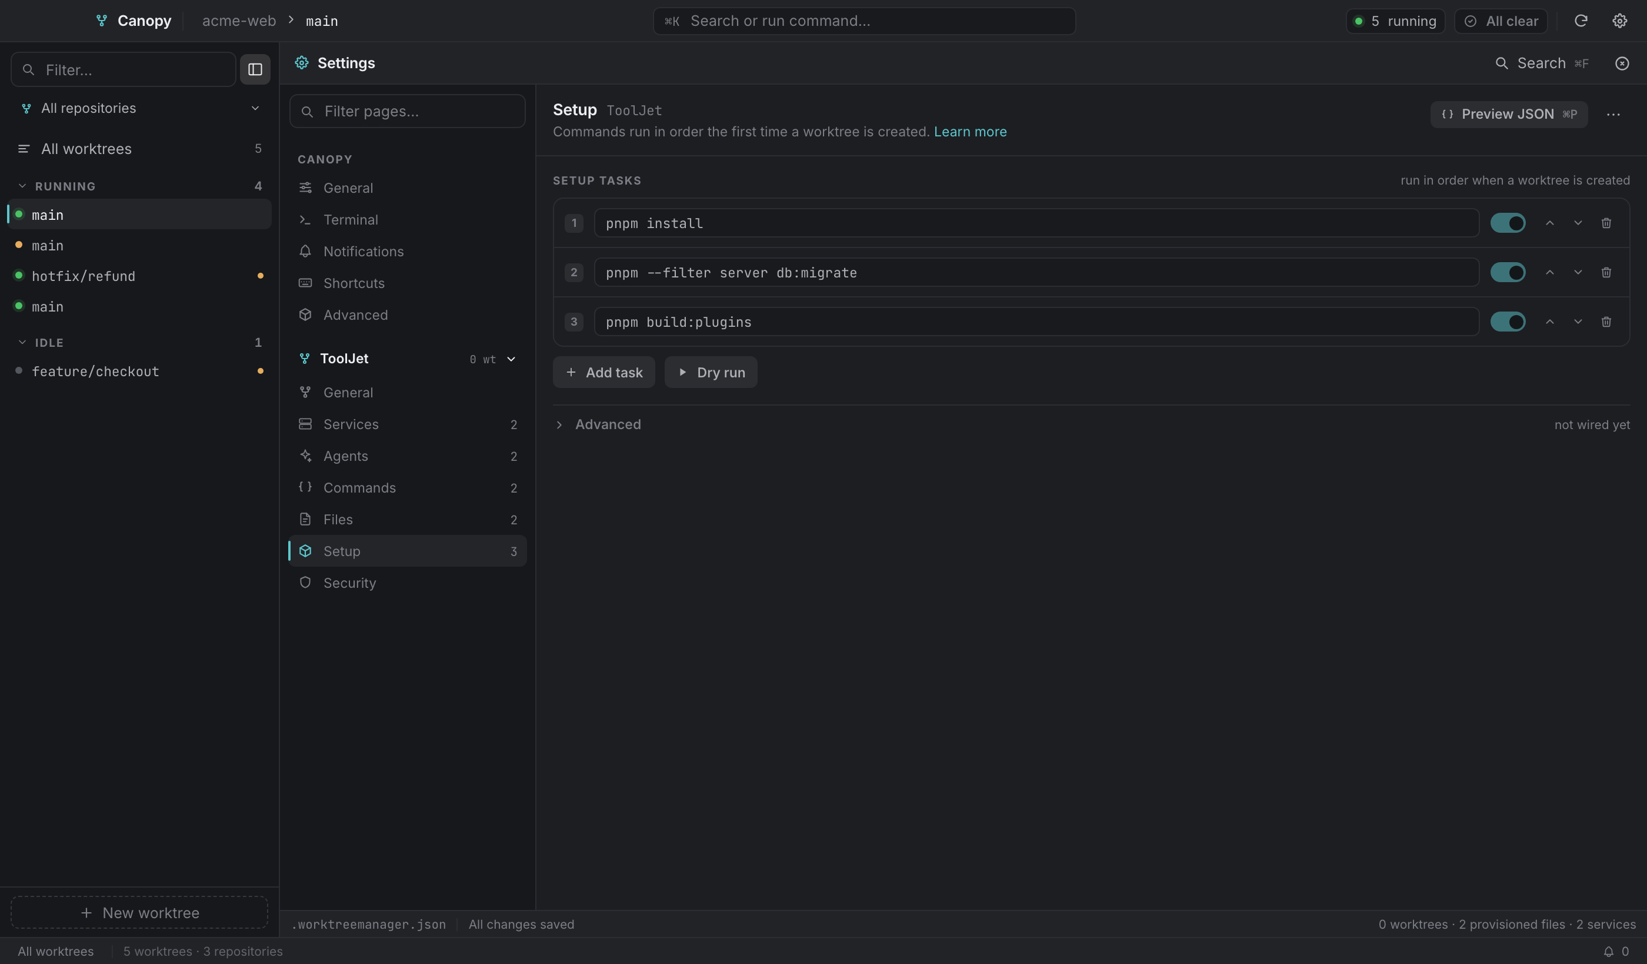This screenshot has height=964, width=1647.
Task: Disable the build:plugins task toggle
Action: [1507, 322]
